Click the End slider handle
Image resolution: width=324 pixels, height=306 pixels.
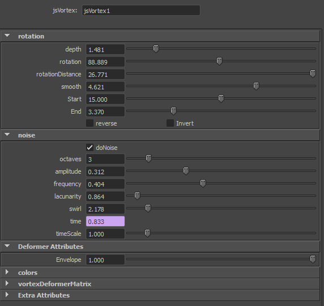click(173, 111)
